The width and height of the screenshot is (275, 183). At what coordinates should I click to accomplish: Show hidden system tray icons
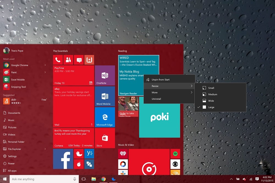pos(231,179)
